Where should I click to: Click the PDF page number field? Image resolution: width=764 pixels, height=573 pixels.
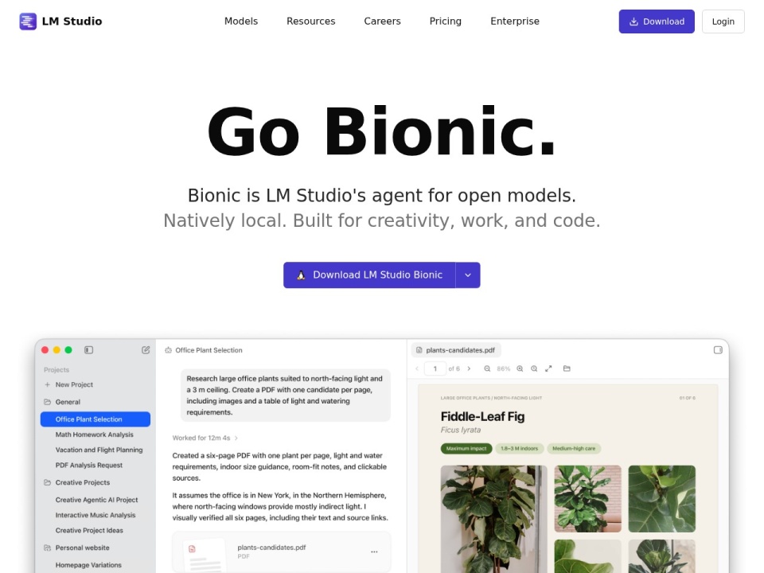tap(435, 368)
